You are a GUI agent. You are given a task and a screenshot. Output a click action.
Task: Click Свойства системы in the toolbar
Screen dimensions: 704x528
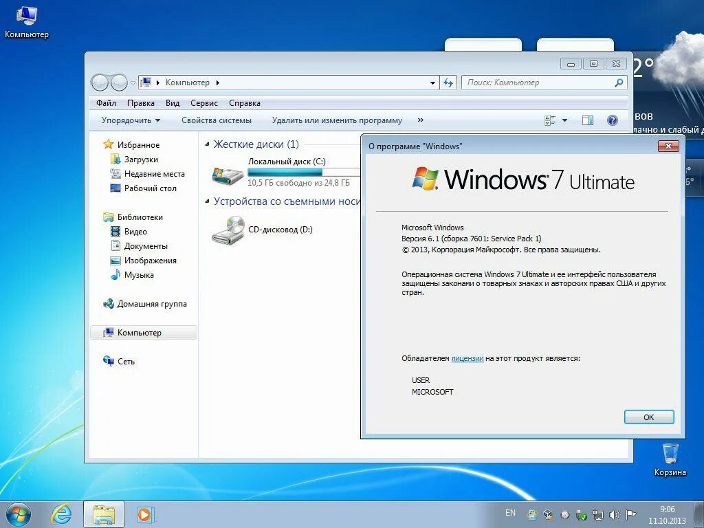point(217,120)
